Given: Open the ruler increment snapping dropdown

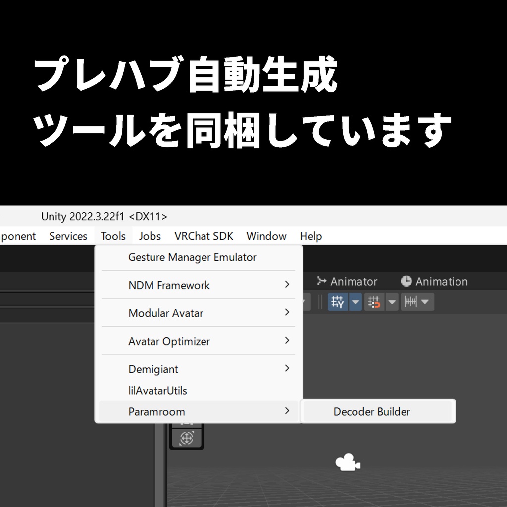Looking at the screenshot, I should 417,302.
